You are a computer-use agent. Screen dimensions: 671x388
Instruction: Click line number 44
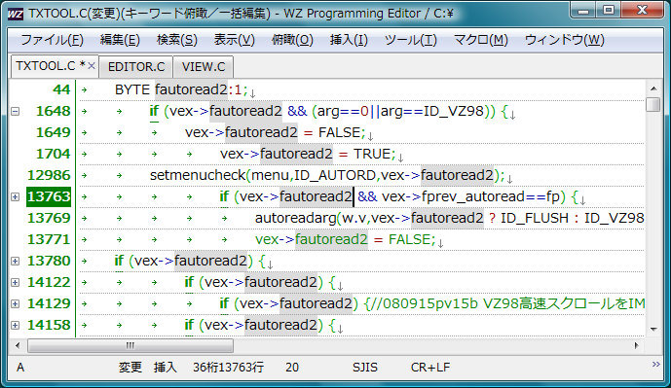coord(61,89)
